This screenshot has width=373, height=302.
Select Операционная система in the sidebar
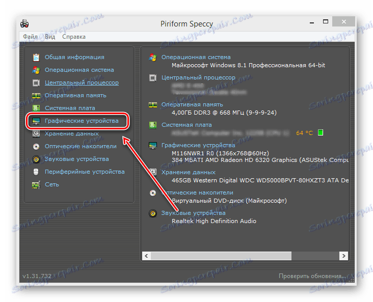tap(79, 70)
